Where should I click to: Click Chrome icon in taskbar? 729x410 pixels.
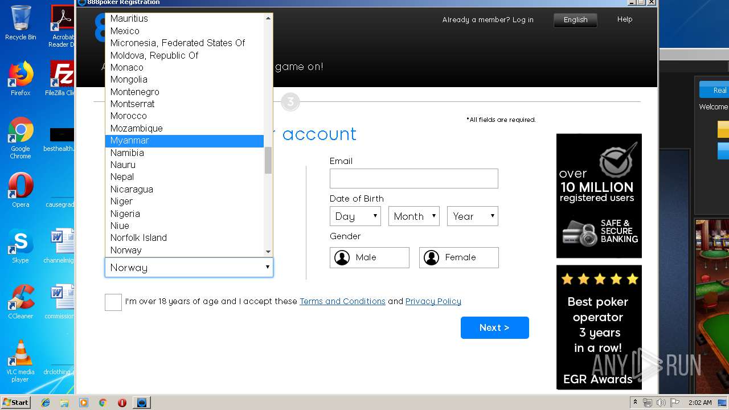click(103, 403)
